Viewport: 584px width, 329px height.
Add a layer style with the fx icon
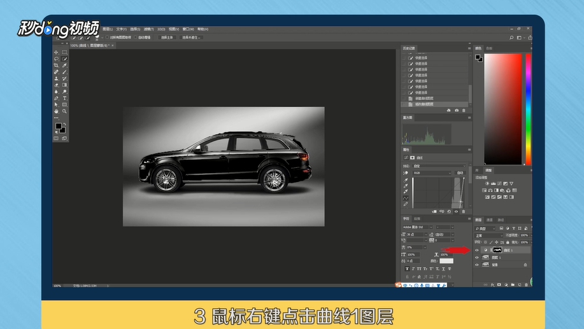(492, 284)
